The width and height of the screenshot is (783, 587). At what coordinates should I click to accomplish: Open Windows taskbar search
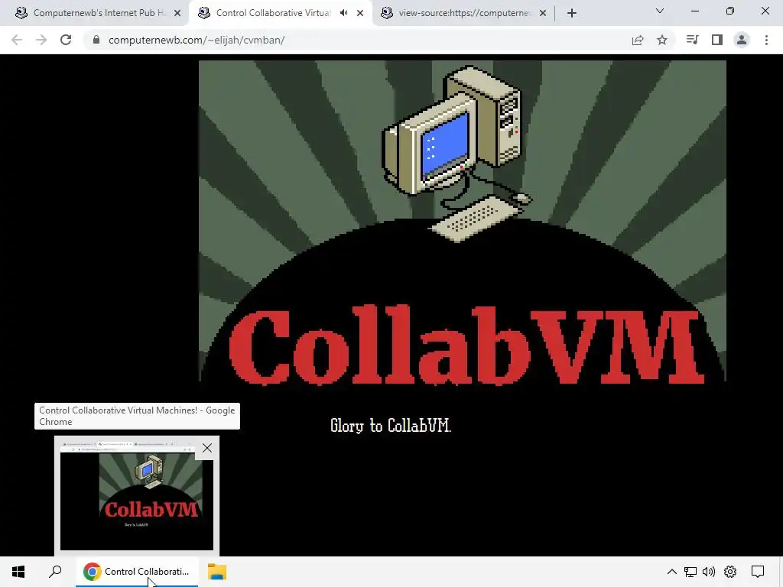(55, 572)
